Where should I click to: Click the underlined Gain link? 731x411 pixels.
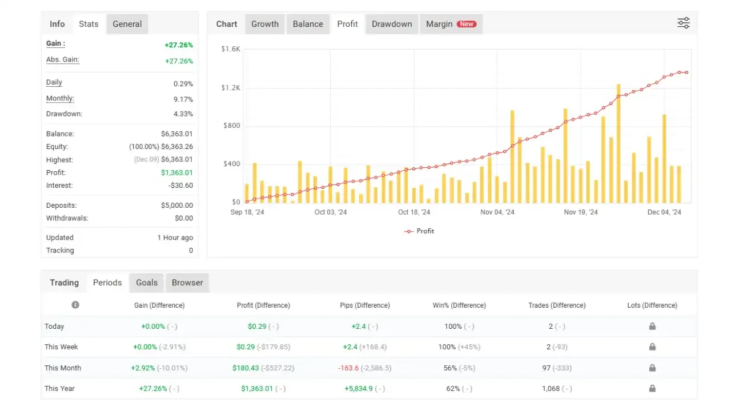coord(54,43)
